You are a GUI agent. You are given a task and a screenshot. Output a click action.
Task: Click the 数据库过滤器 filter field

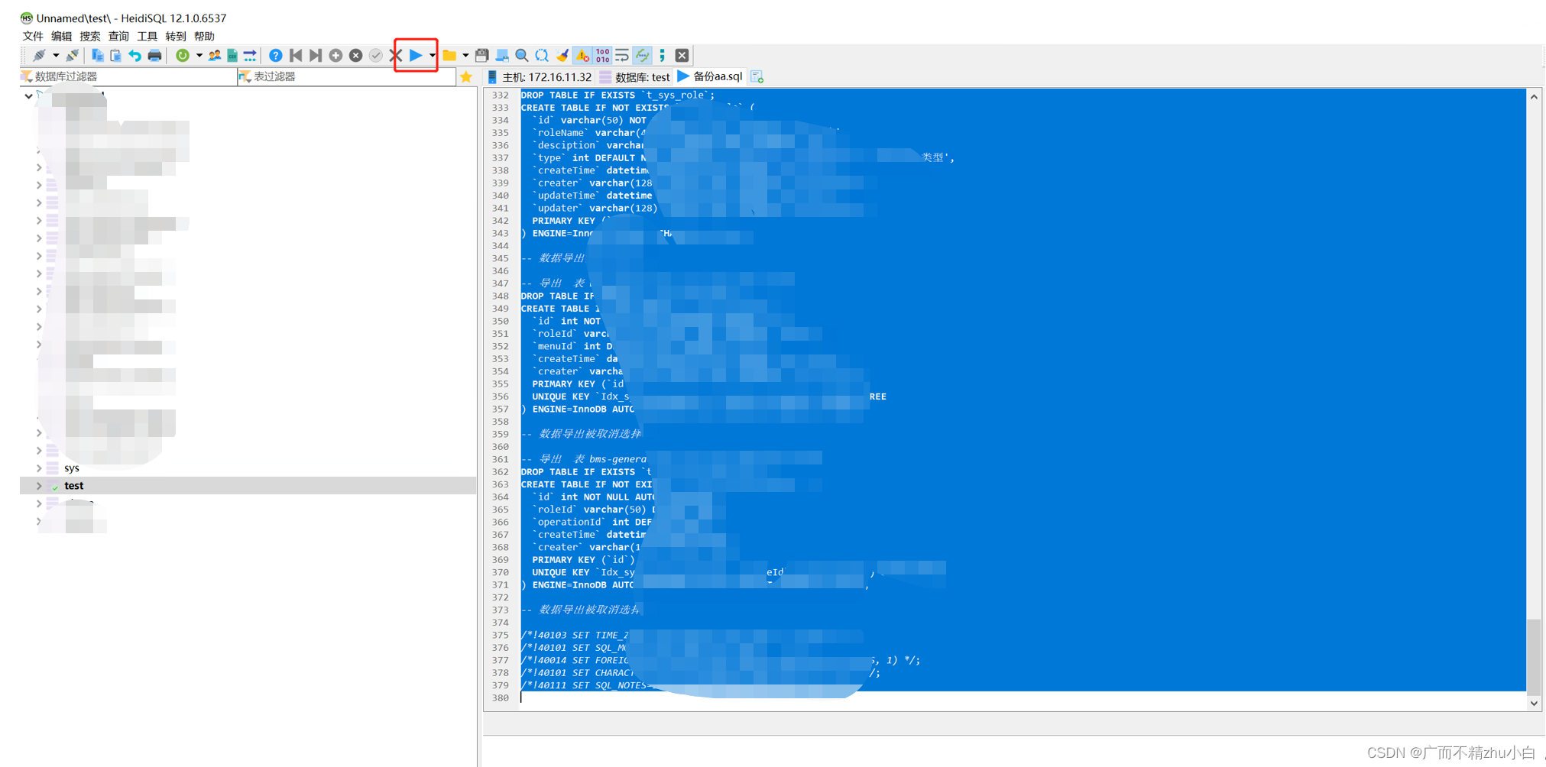click(x=128, y=76)
